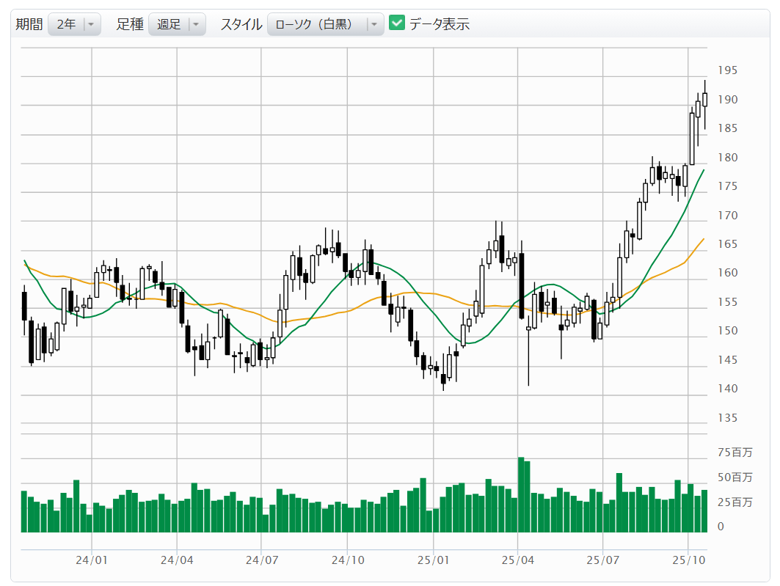Click the 25/01 date label on x-axis
The image size is (780, 586).
click(433, 560)
